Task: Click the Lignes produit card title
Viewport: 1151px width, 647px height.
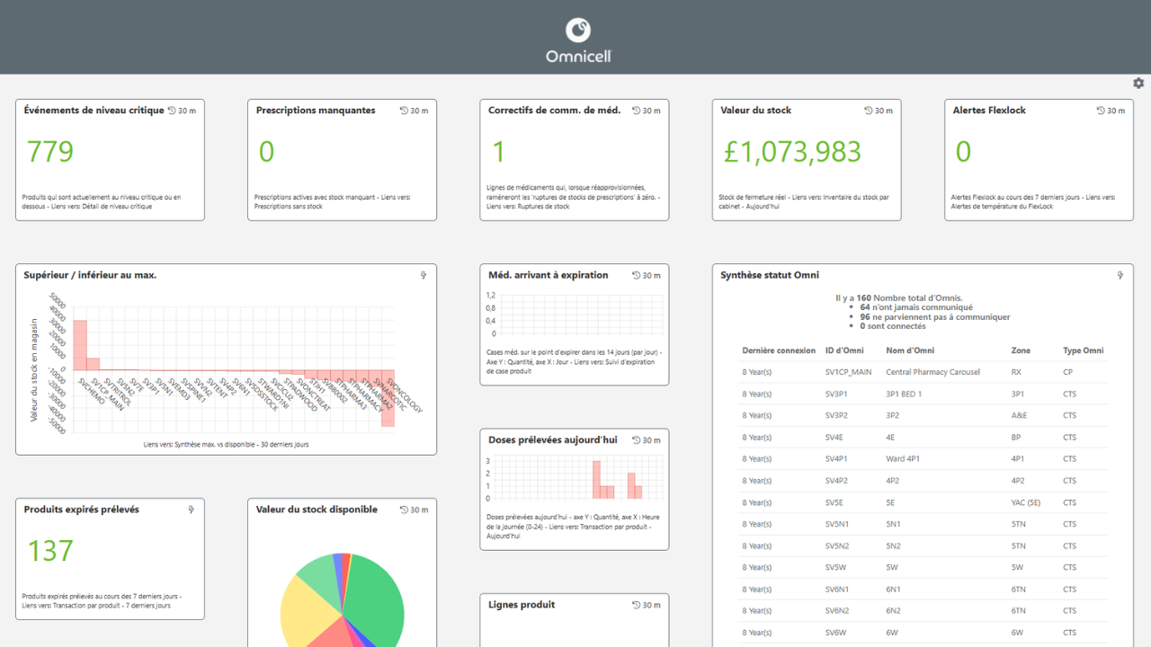Action: (522, 605)
